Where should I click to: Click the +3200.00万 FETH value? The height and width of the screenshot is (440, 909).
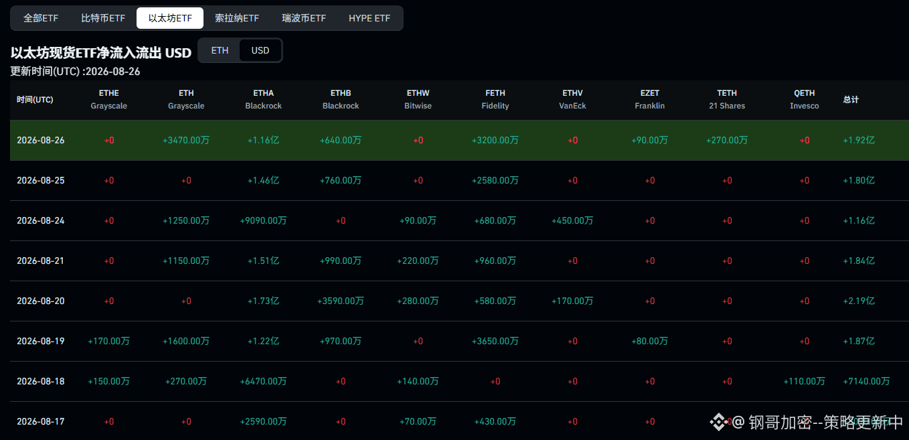coord(495,140)
